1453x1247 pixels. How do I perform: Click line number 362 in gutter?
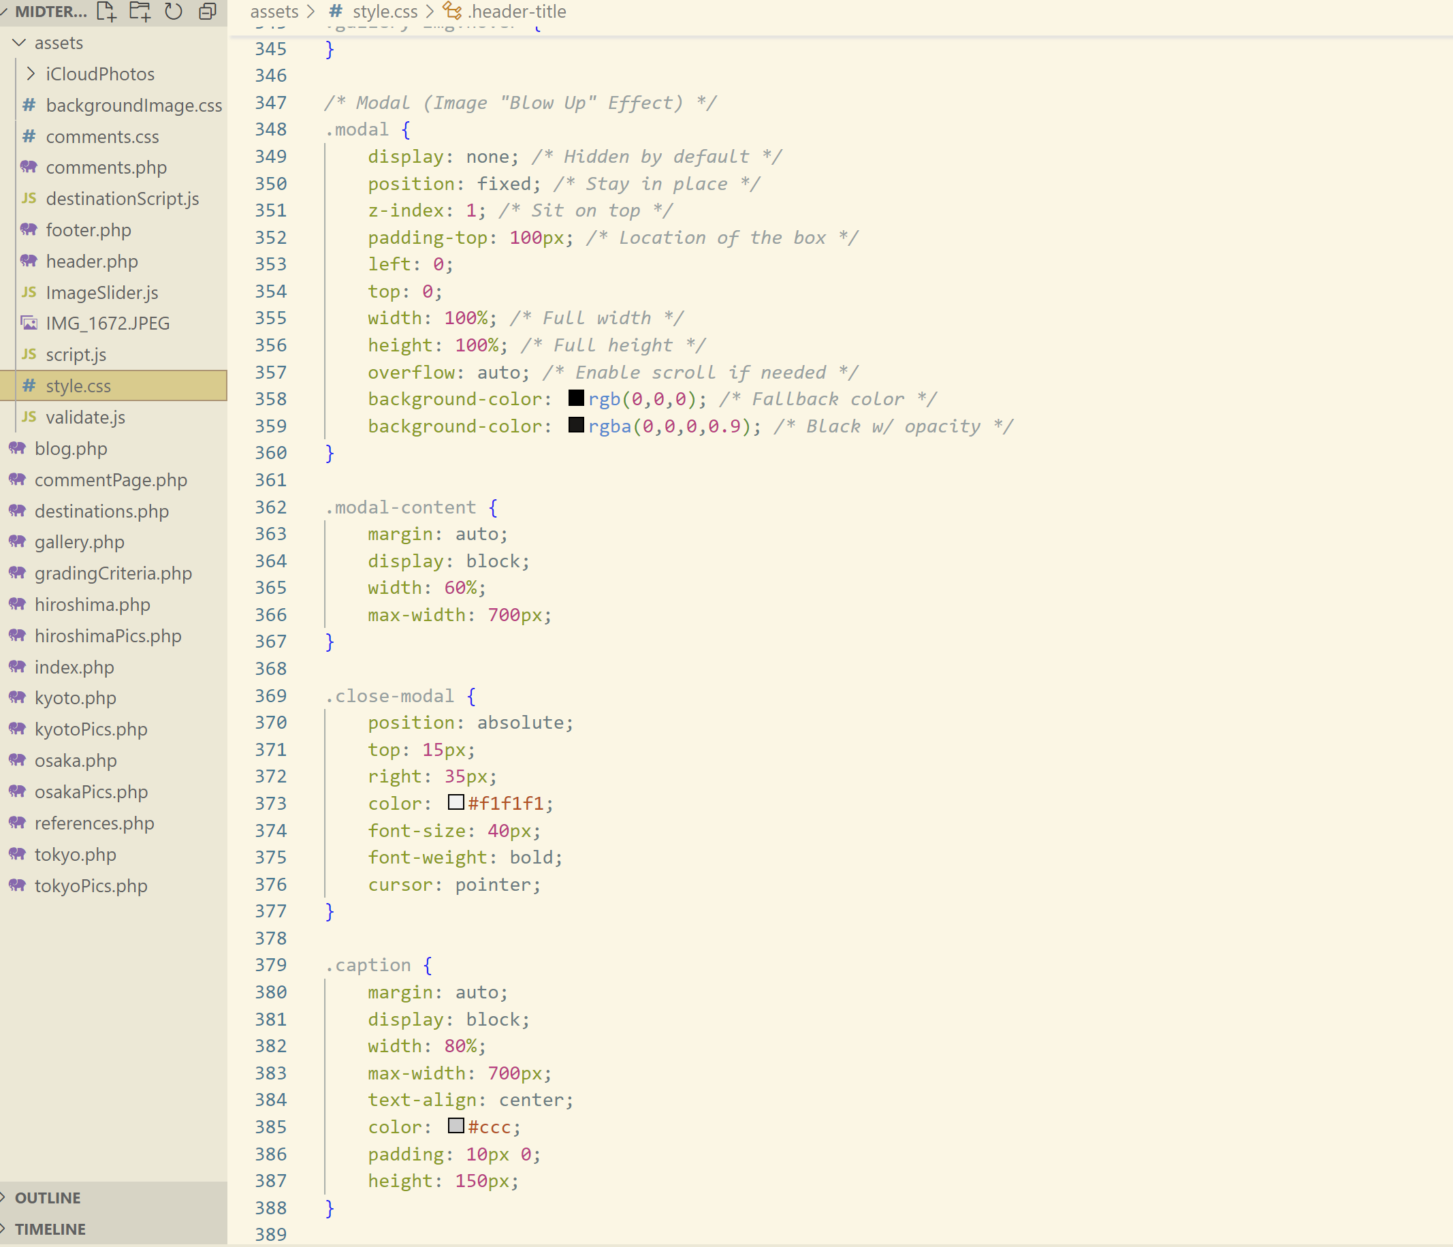click(x=271, y=507)
